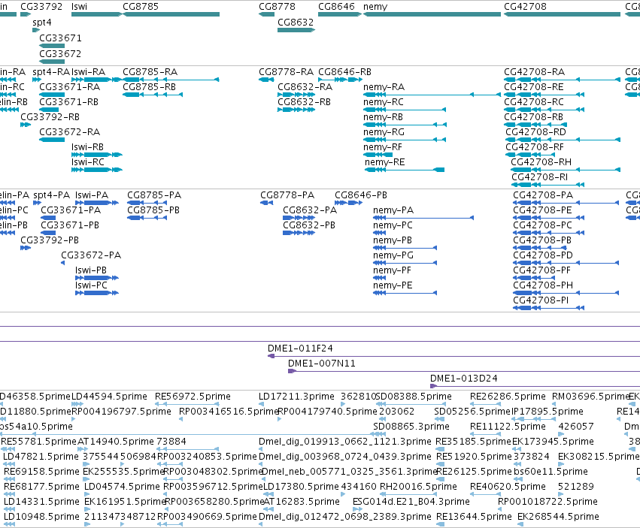Image resolution: width=640 pixels, height=528 pixels.
Task: Select transcript CG8632-RB
Action: pyautogui.click(x=296, y=110)
